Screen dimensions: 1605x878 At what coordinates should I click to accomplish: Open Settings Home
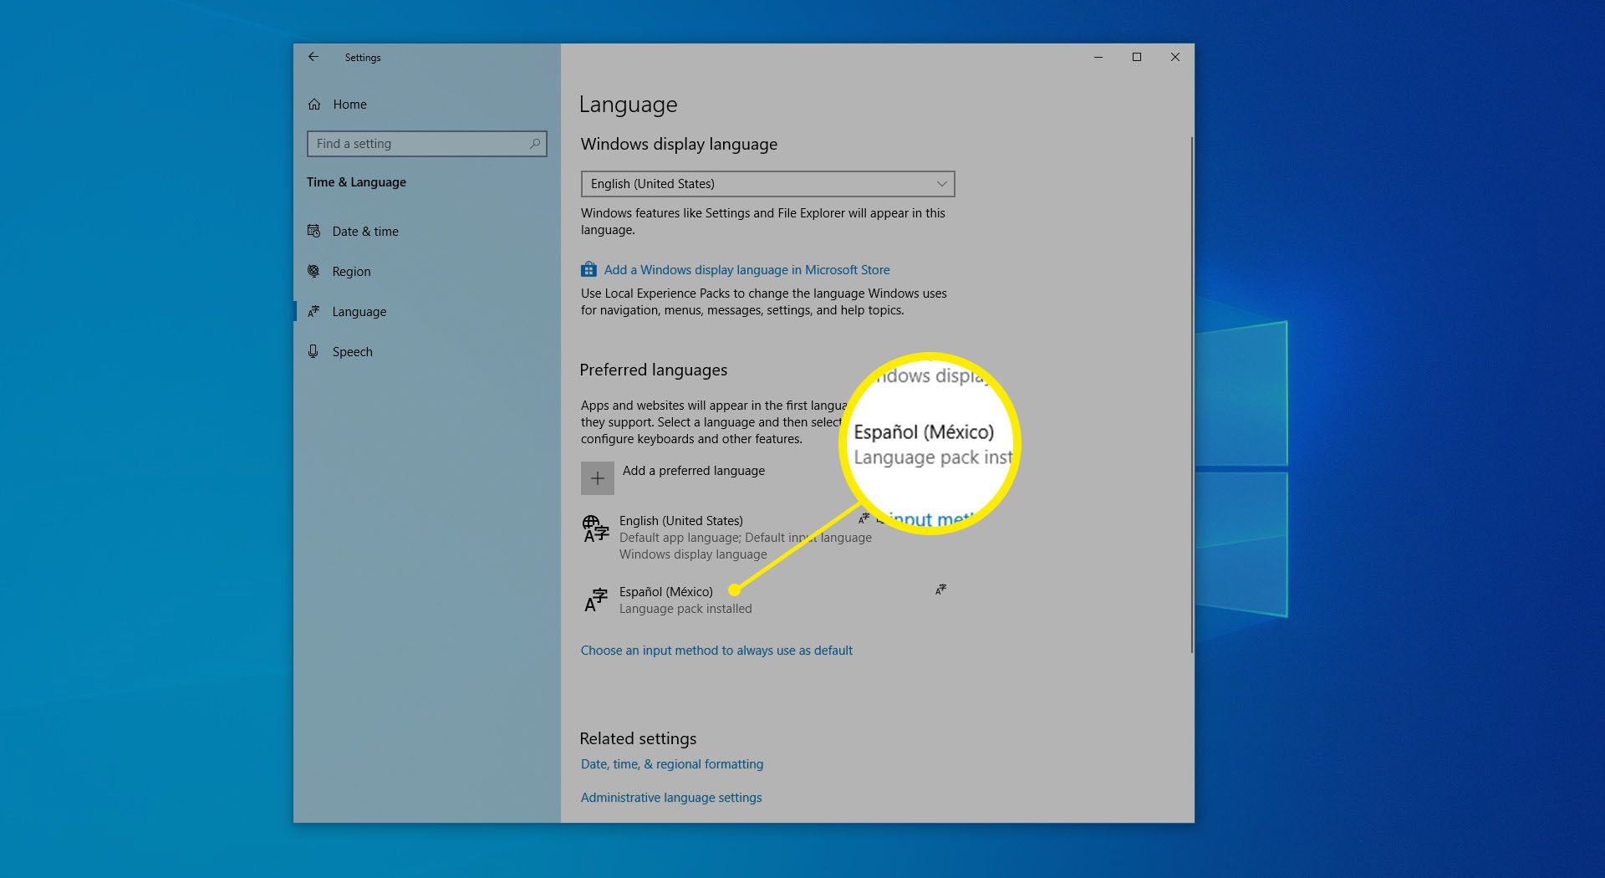click(349, 105)
